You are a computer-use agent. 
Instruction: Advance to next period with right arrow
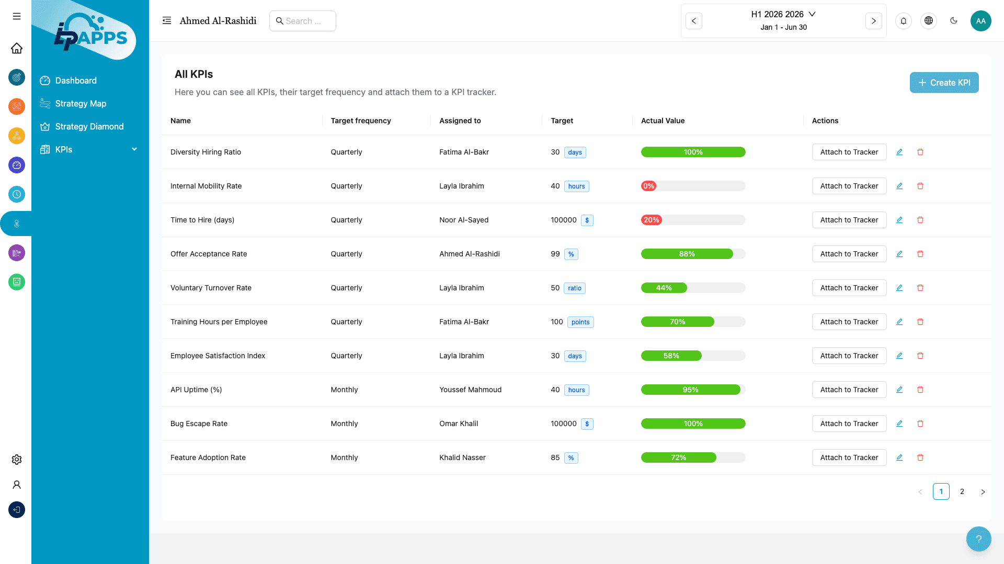(873, 21)
